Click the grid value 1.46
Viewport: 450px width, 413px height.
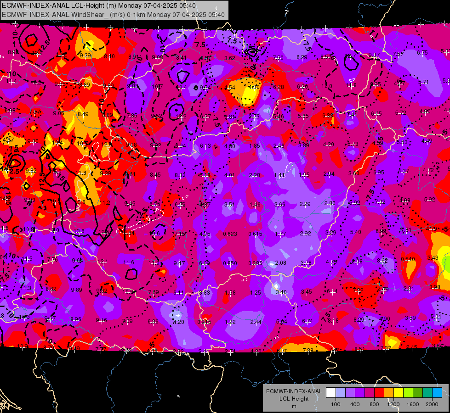point(255,205)
